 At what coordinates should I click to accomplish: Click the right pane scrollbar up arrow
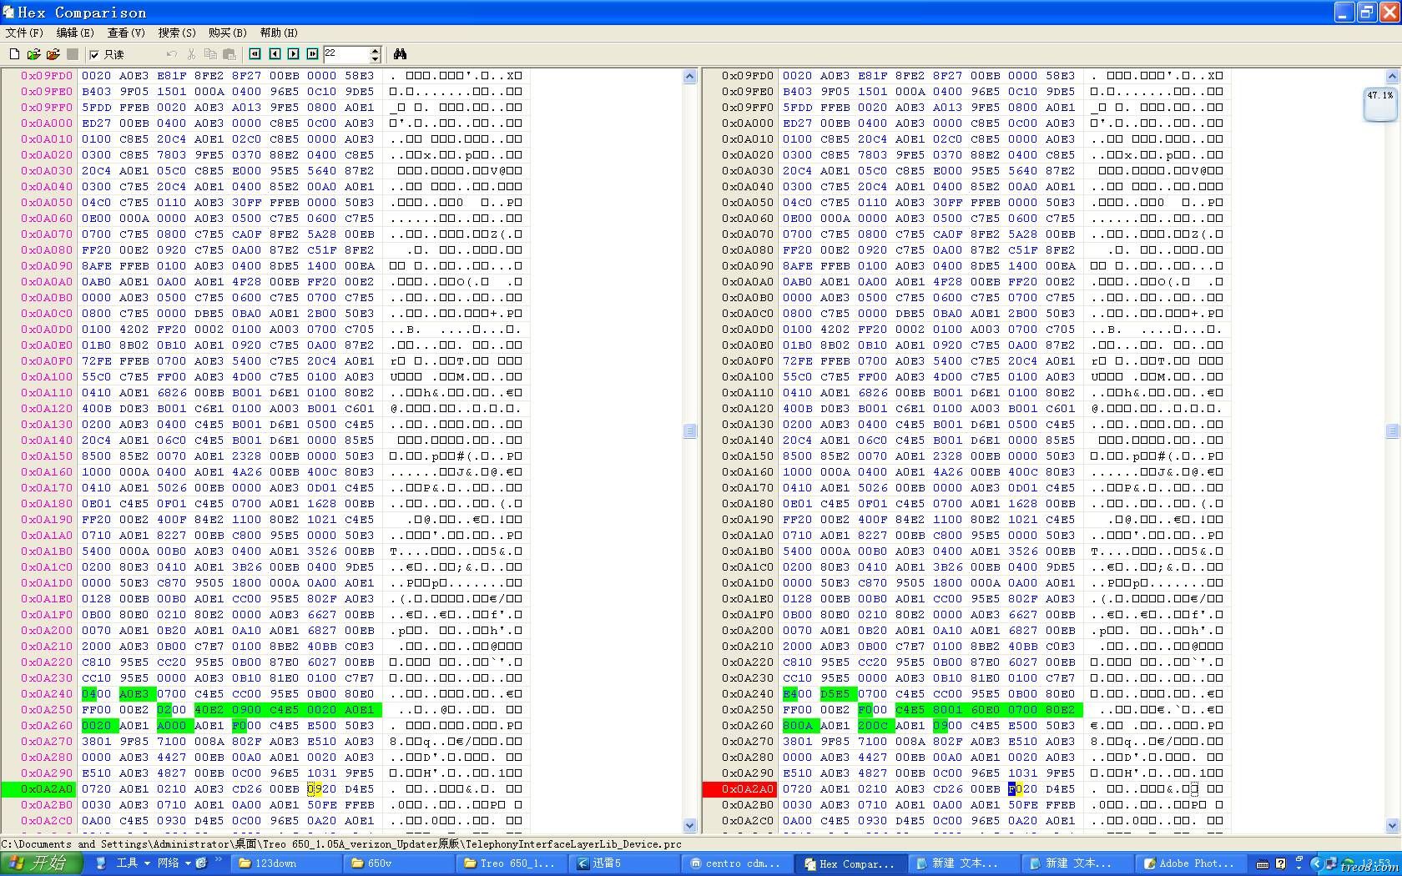click(x=1393, y=77)
